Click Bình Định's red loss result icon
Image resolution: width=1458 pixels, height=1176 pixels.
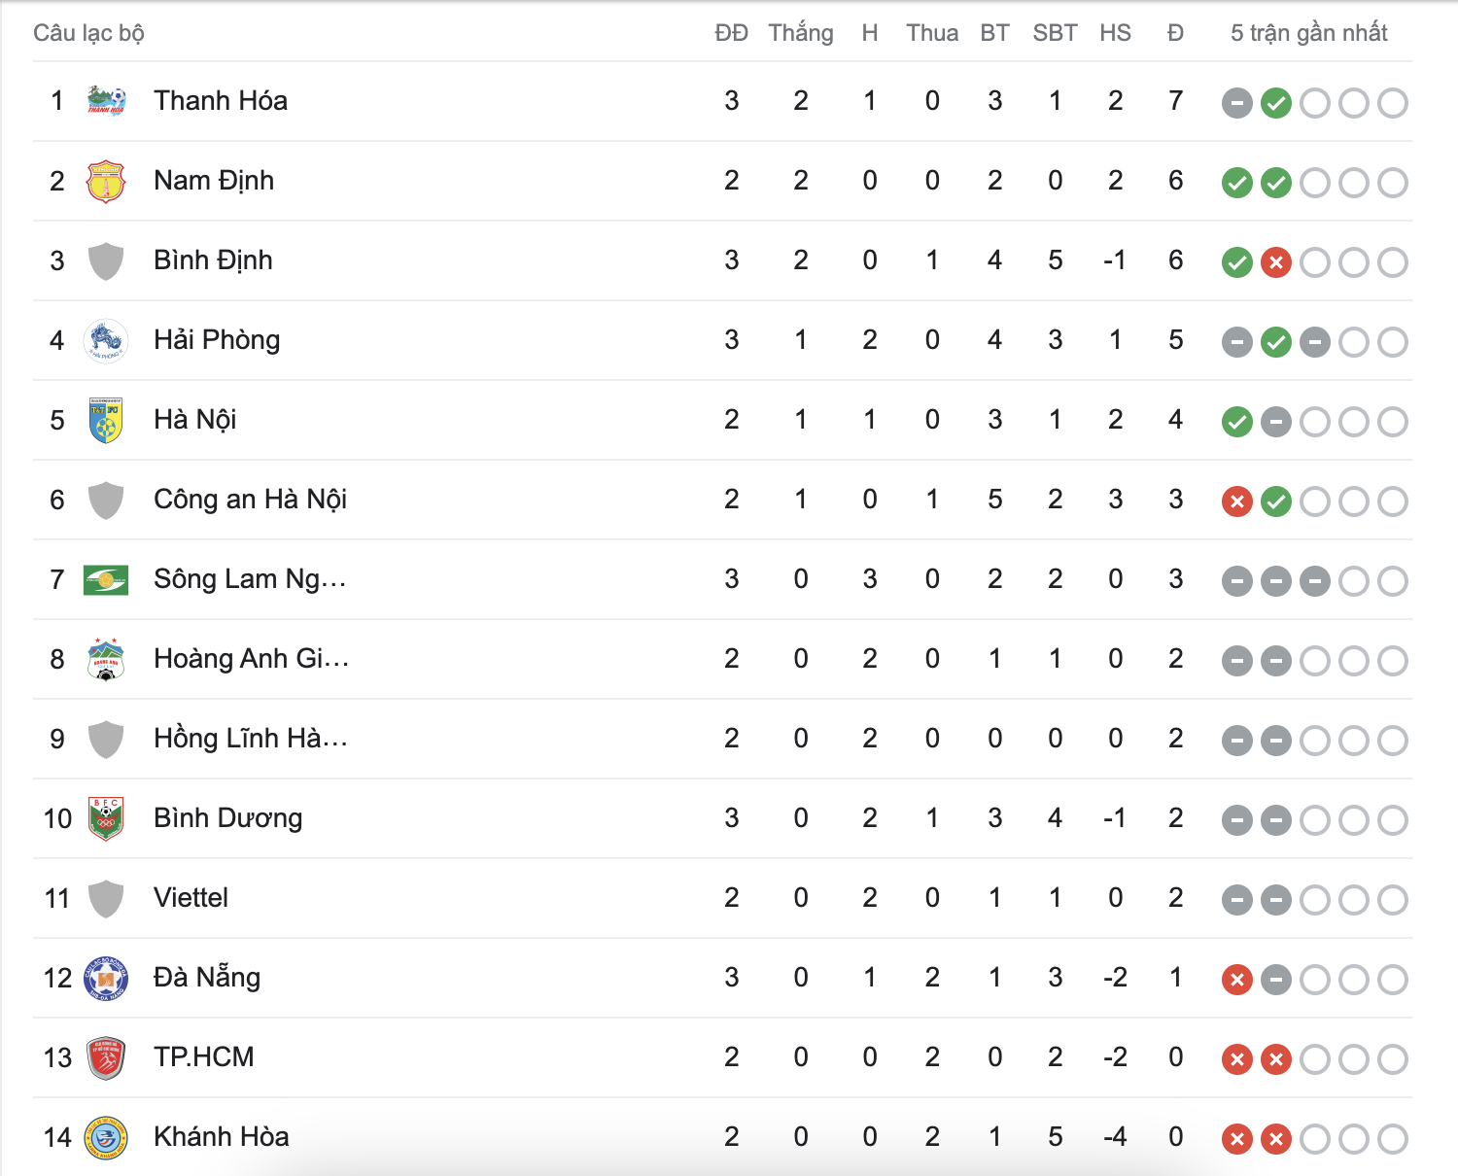1276,261
